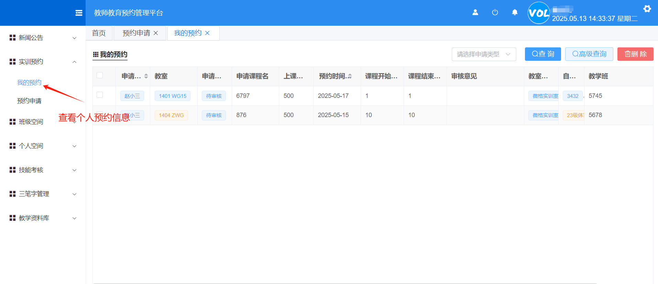Click the VOL avatar logo

point(538,13)
